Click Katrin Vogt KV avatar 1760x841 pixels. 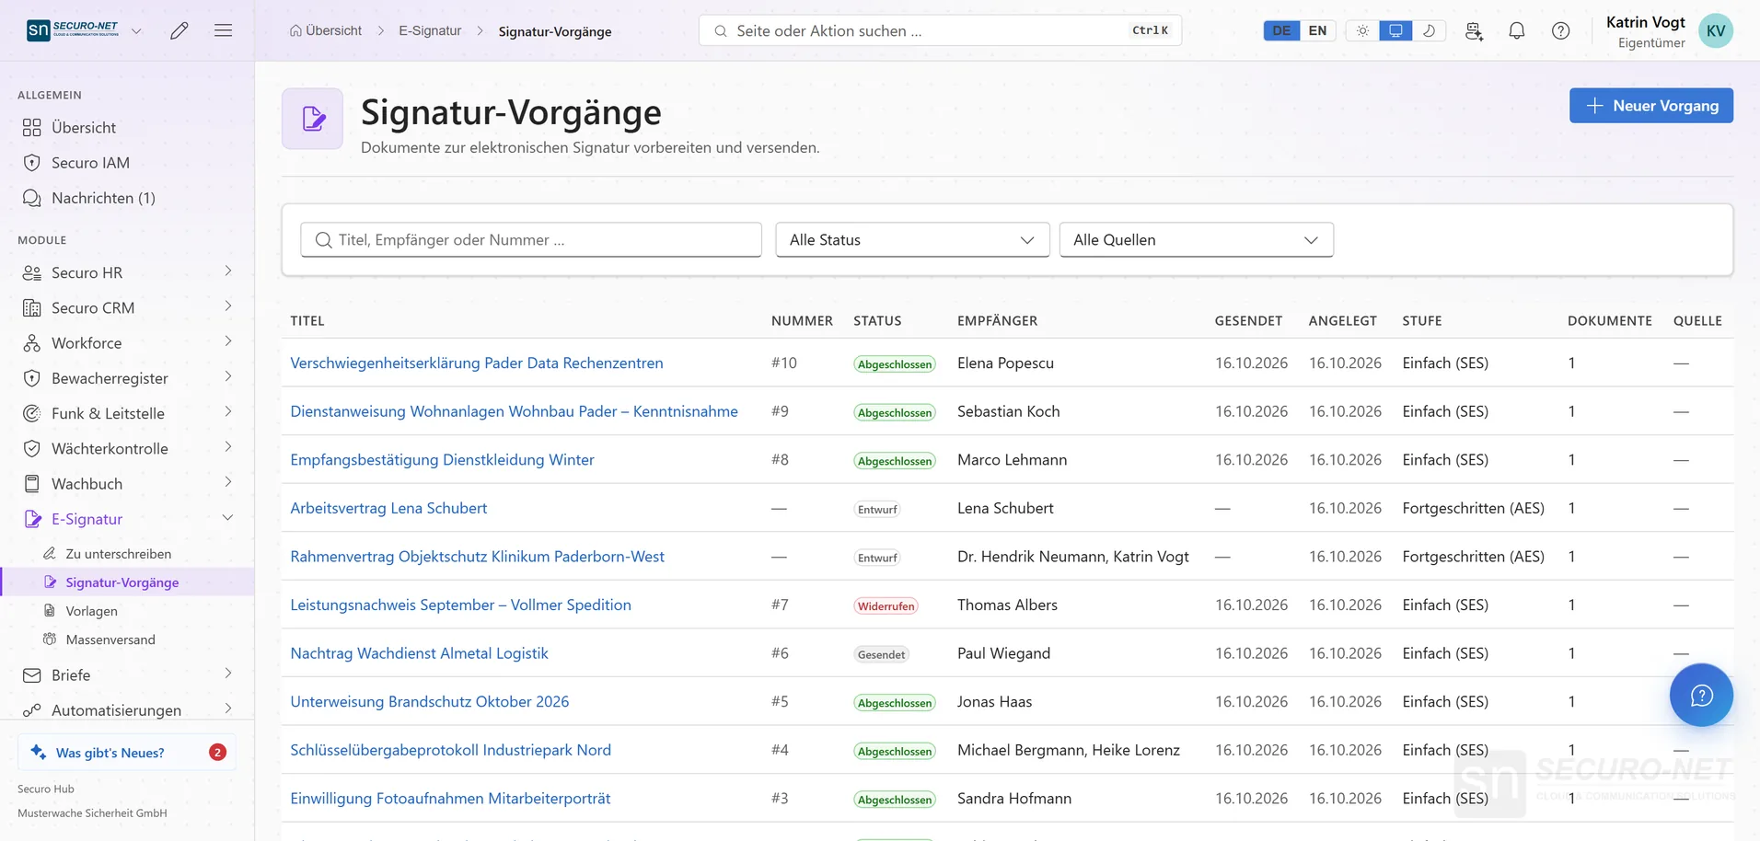click(x=1716, y=30)
